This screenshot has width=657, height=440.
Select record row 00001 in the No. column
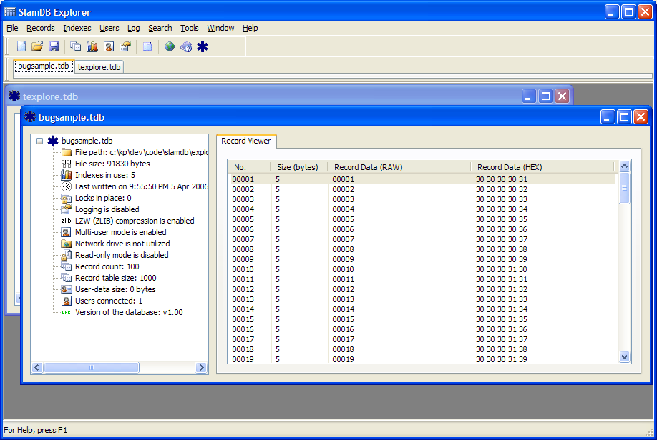243,179
